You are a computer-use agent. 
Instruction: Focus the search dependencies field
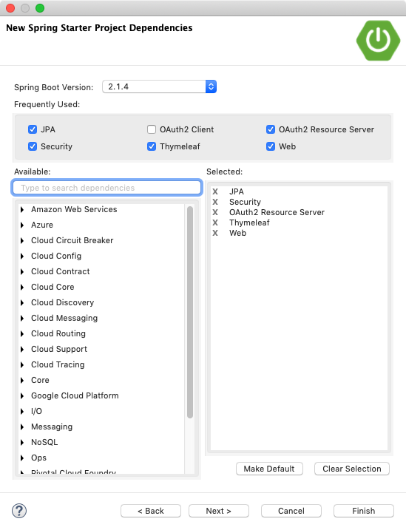106,188
